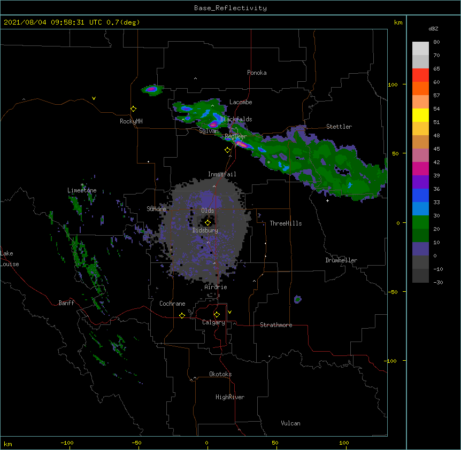Select the slate-blue 10-0 dBZ swatch
The height and width of the screenshot is (450, 461).
420,249
